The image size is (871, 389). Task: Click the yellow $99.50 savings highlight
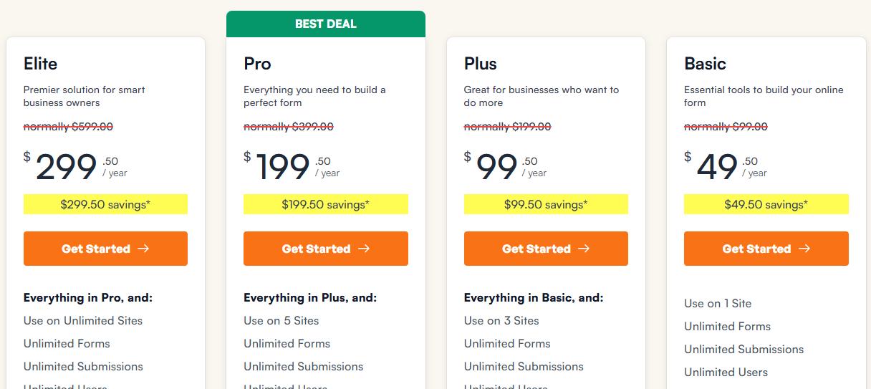tap(546, 204)
